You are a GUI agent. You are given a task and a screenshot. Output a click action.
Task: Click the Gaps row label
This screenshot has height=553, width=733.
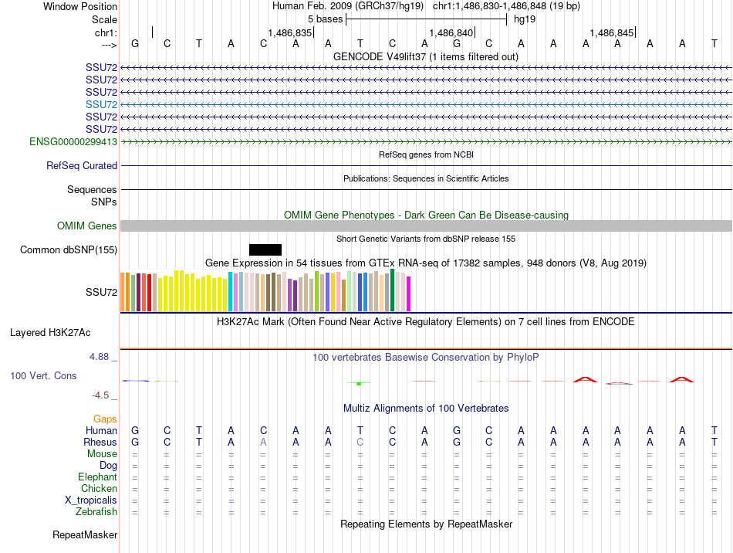point(105,419)
